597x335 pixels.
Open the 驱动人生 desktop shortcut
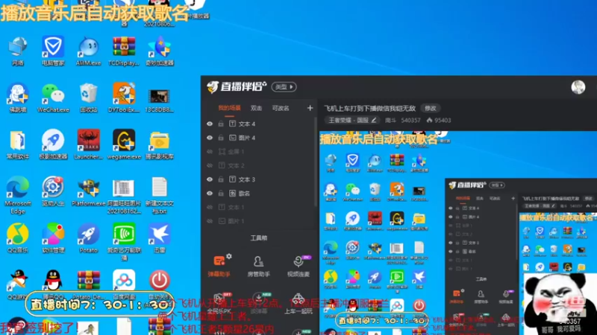point(53,191)
